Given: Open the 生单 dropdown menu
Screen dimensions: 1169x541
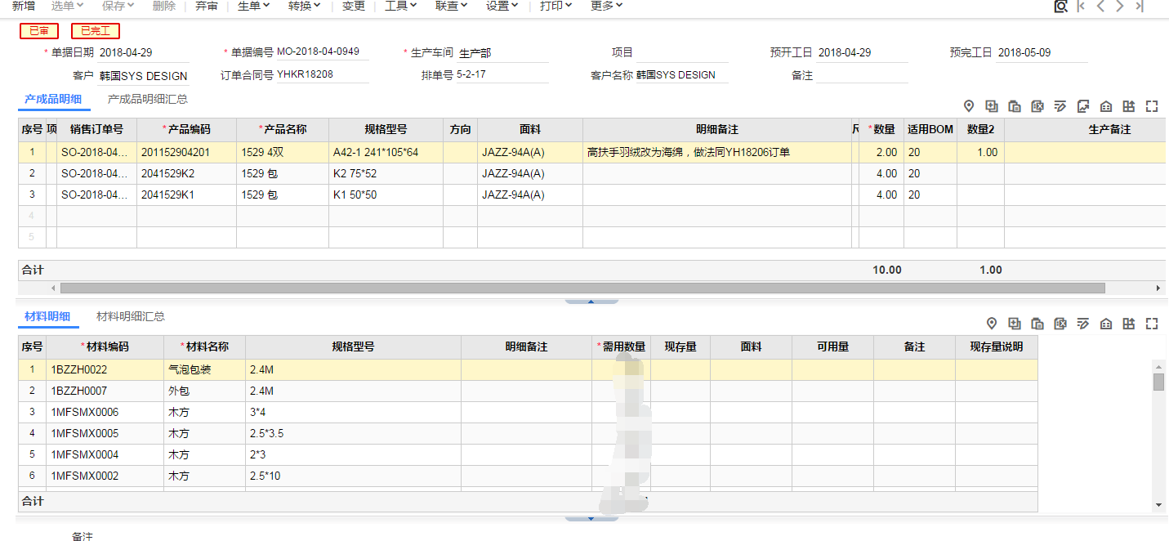Looking at the screenshot, I should click(254, 6).
